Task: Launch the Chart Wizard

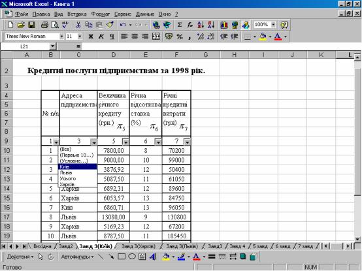Action: click(224, 25)
